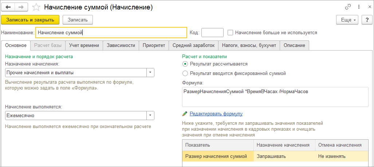Expand the 'Начисление выполняется' dropdown arrow
374x167 pixels.
(150, 116)
